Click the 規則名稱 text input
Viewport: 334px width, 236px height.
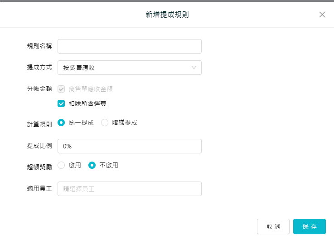pyautogui.click(x=129, y=46)
